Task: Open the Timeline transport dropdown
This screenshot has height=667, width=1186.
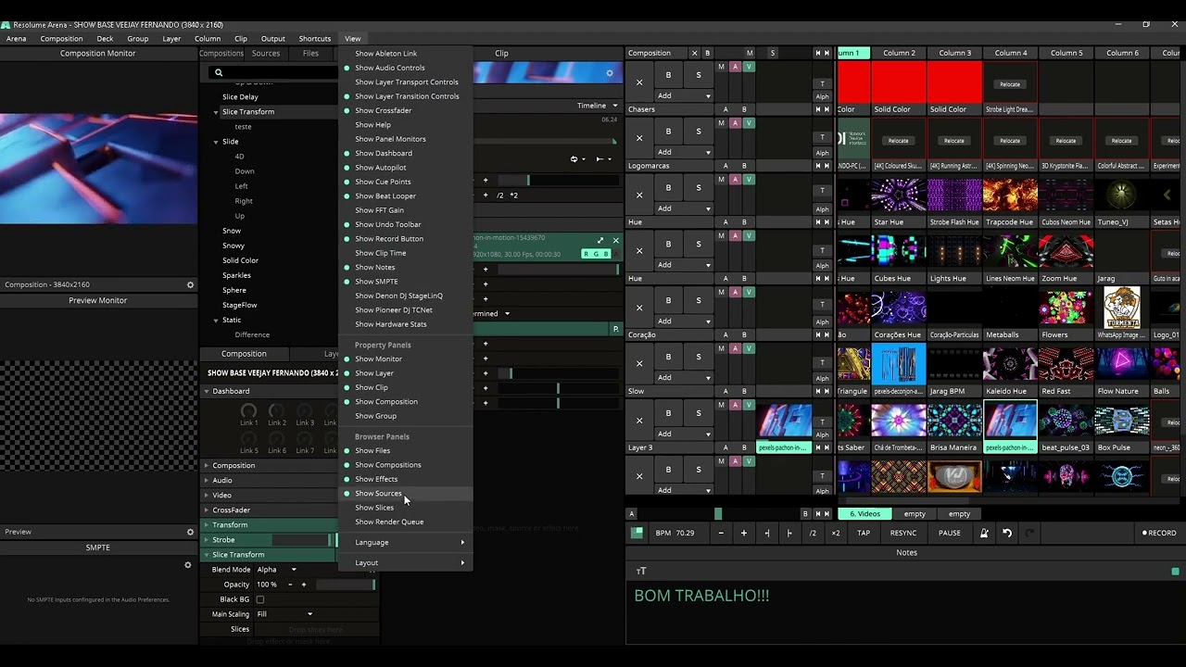Action: 598,106
